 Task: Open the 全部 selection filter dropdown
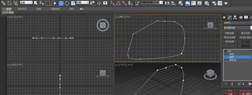(26, 3)
